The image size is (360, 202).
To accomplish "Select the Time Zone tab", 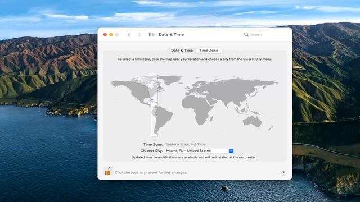I will [209, 50].
